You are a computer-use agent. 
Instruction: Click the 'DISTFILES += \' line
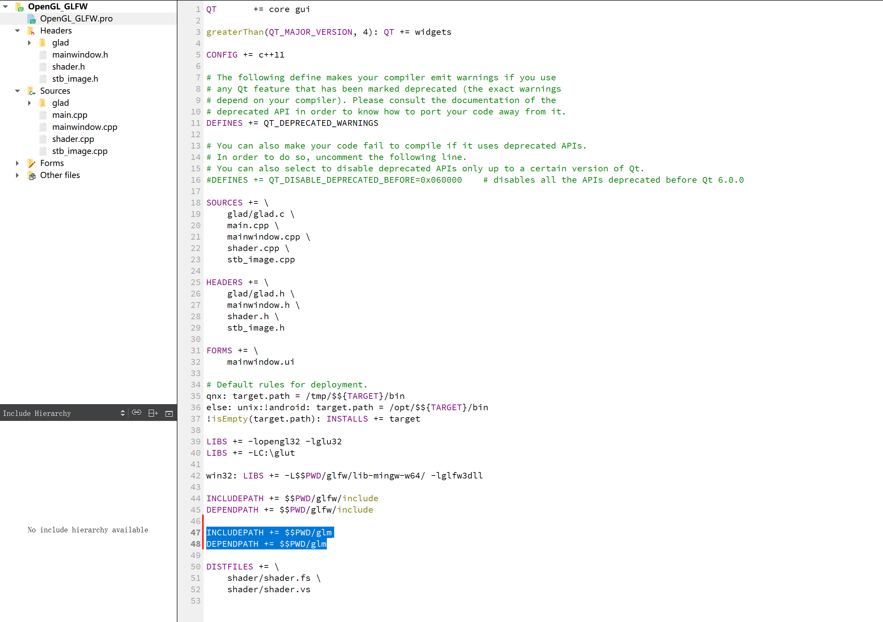pos(243,567)
